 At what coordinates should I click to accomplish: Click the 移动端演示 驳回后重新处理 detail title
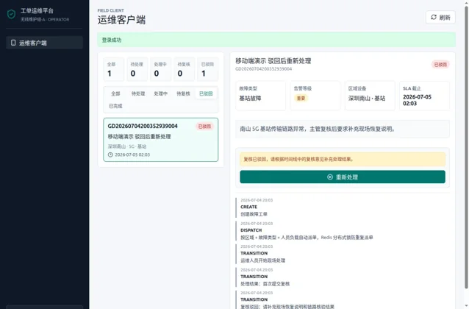(273, 61)
